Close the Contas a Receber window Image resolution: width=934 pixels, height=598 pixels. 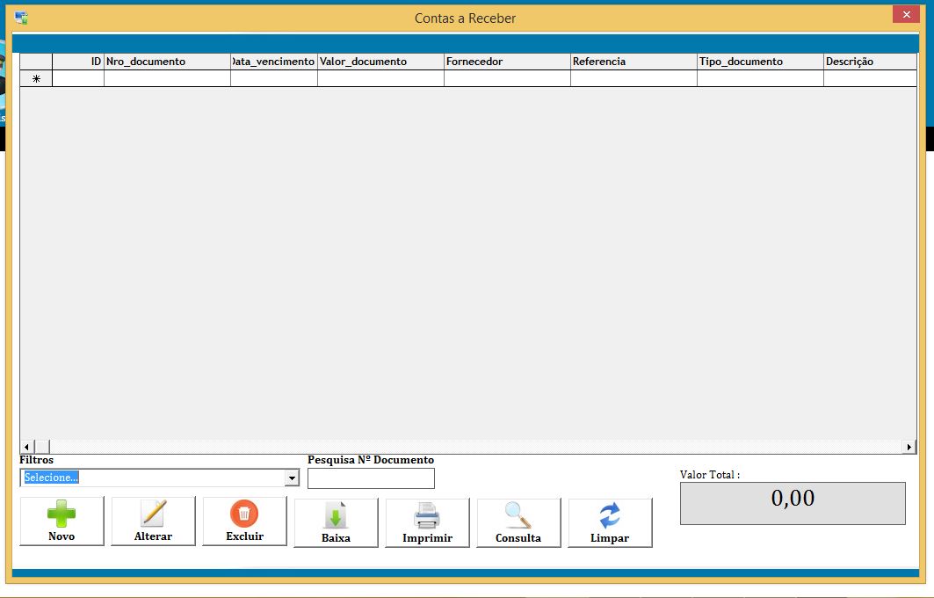(x=906, y=15)
